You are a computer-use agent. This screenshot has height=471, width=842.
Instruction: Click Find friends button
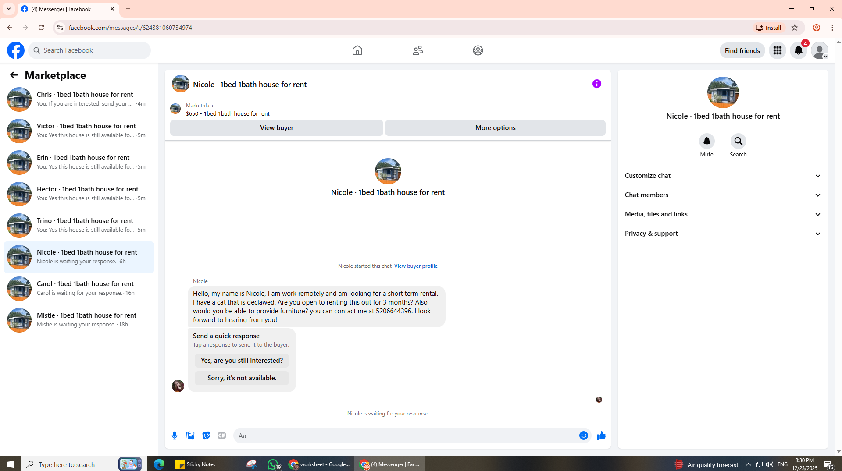742,50
